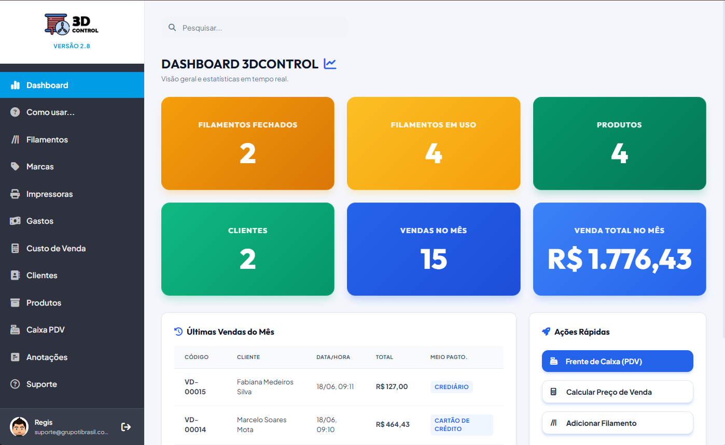Click the DATA/HORA column header
This screenshot has height=445, width=725.
point(333,357)
